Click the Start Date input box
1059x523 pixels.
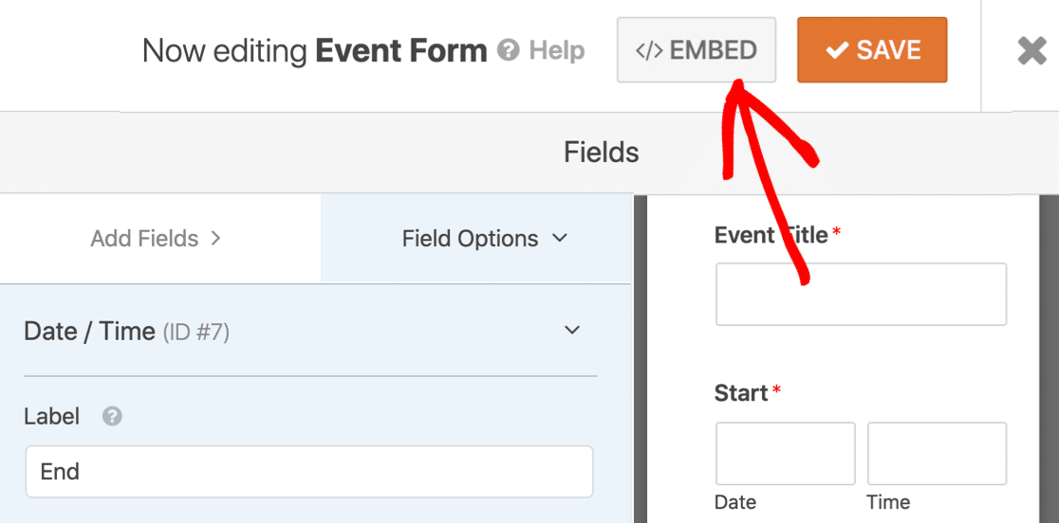(x=786, y=454)
